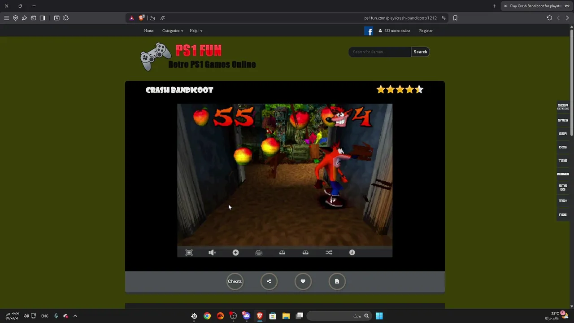
Task: Click the ps1fun.com address bar URL
Action: pyautogui.click(x=400, y=18)
